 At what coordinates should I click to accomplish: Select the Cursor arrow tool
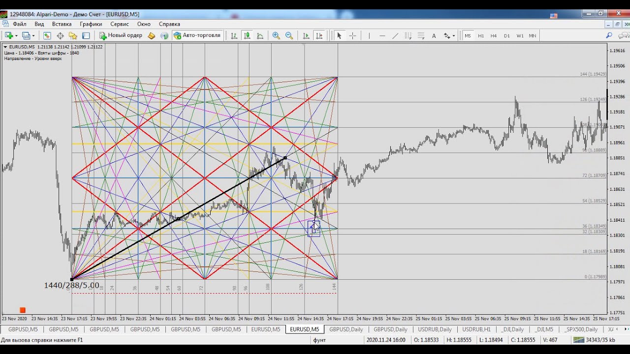tap(339, 35)
